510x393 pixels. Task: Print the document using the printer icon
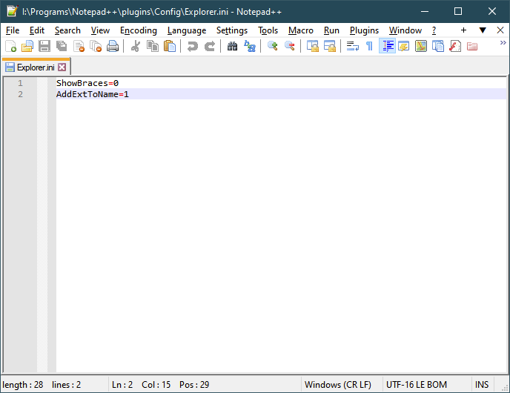[x=113, y=46]
